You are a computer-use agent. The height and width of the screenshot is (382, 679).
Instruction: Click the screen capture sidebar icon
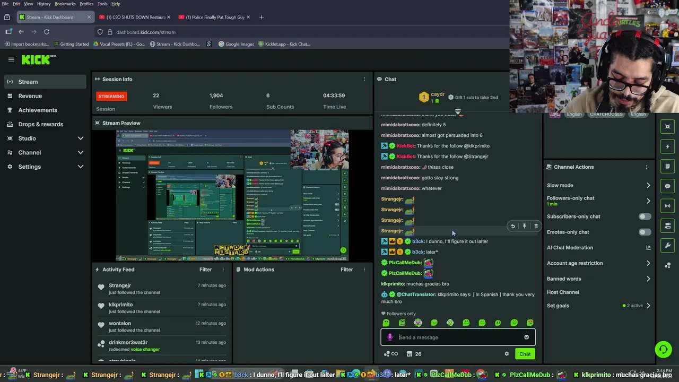coord(668,127)
